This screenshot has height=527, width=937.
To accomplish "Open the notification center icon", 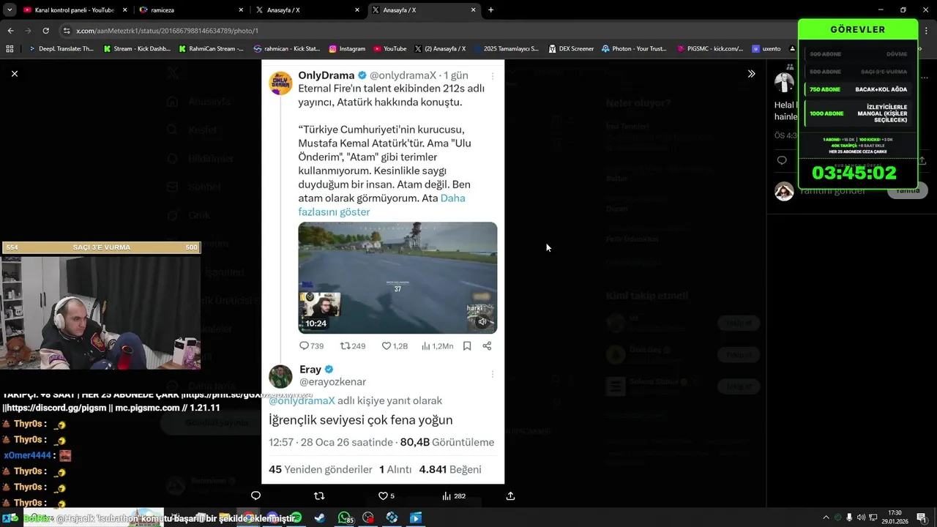I will (x=922, y=517).
